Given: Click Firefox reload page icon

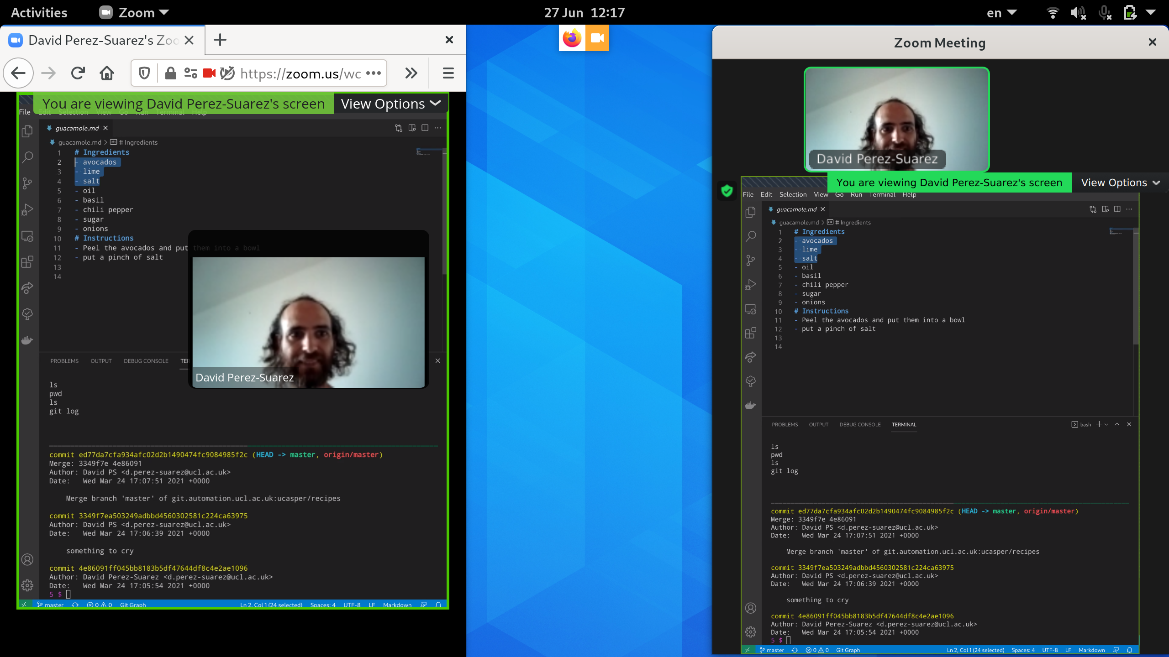Looking at the screenshot, I should click(x=78, y=73).
